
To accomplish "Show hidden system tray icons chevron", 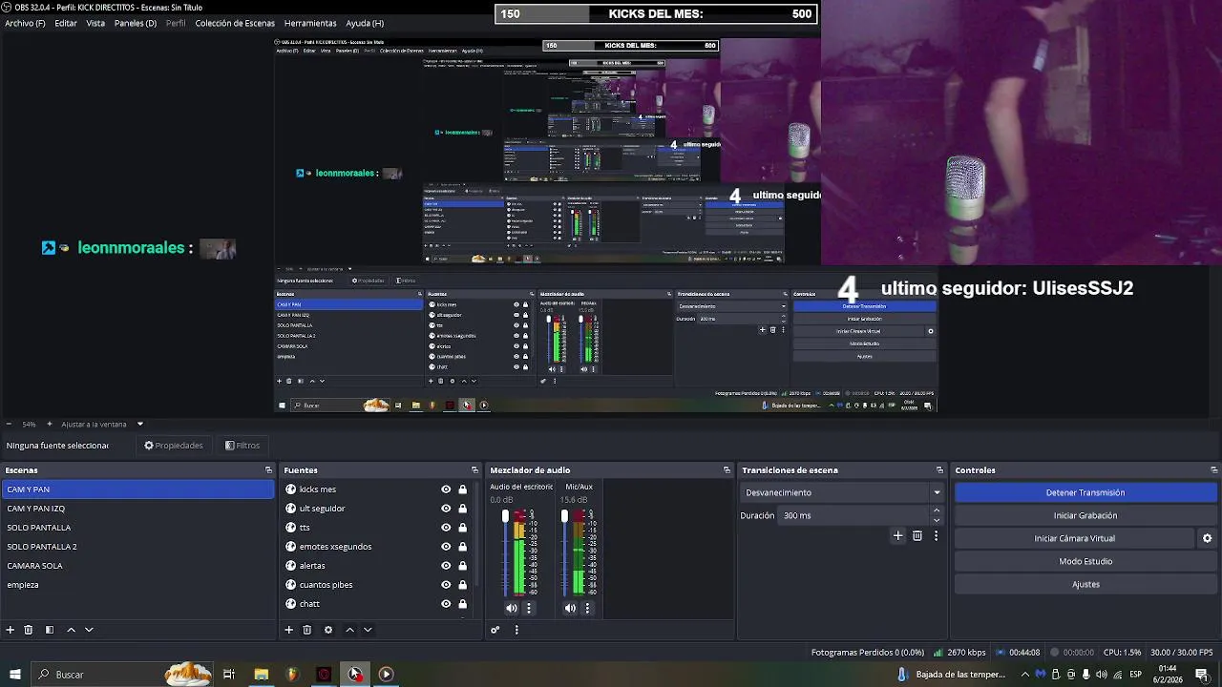I will pyautogui.click(x=1024, y=675).
